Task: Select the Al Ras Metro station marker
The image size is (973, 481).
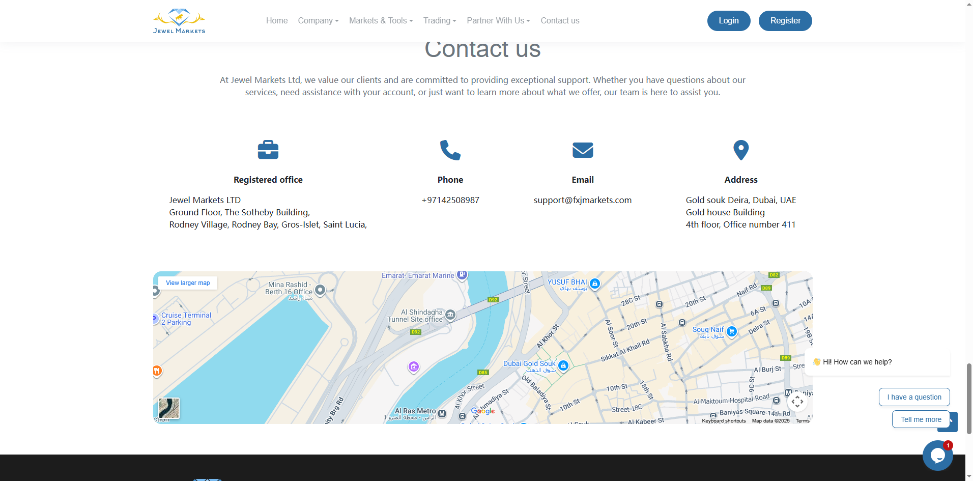Action: click(442, 414)
